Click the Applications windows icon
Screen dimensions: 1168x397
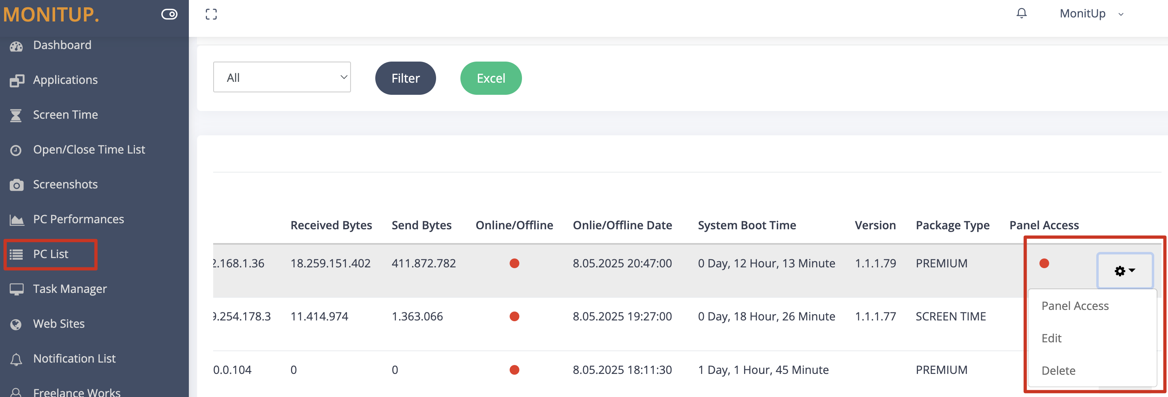click(x=17, y=81)
